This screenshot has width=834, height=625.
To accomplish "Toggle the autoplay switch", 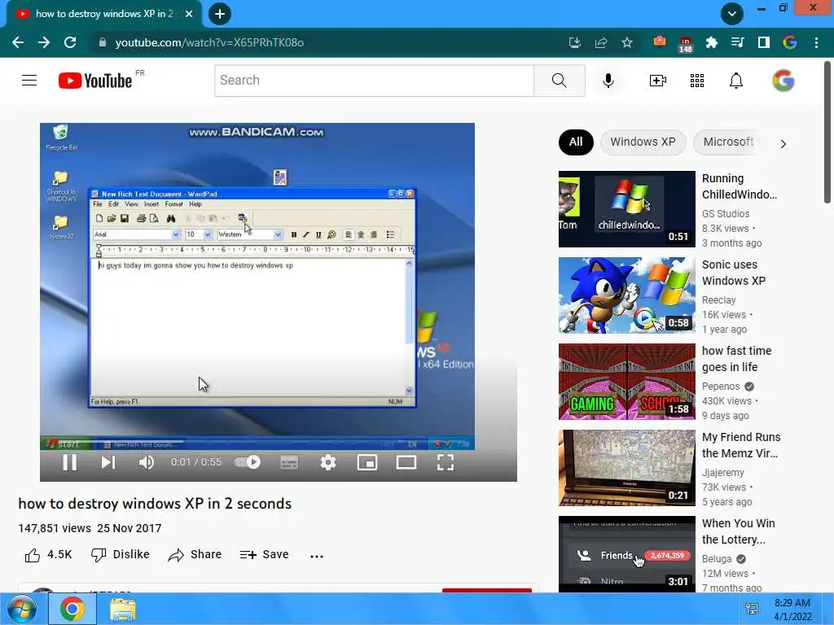I will 248,462.
